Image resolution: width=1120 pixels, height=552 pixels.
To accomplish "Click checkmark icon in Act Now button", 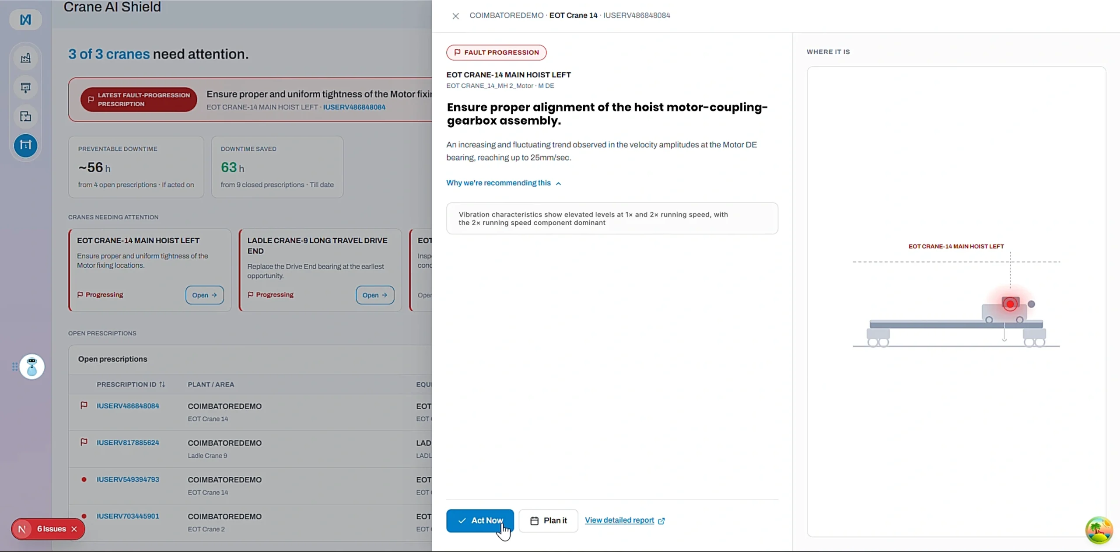I will click(x=462, y=521).
